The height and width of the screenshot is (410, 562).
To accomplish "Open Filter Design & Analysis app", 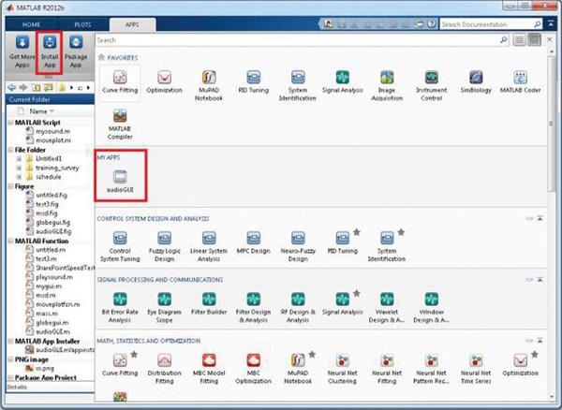I will click(254, 308).
